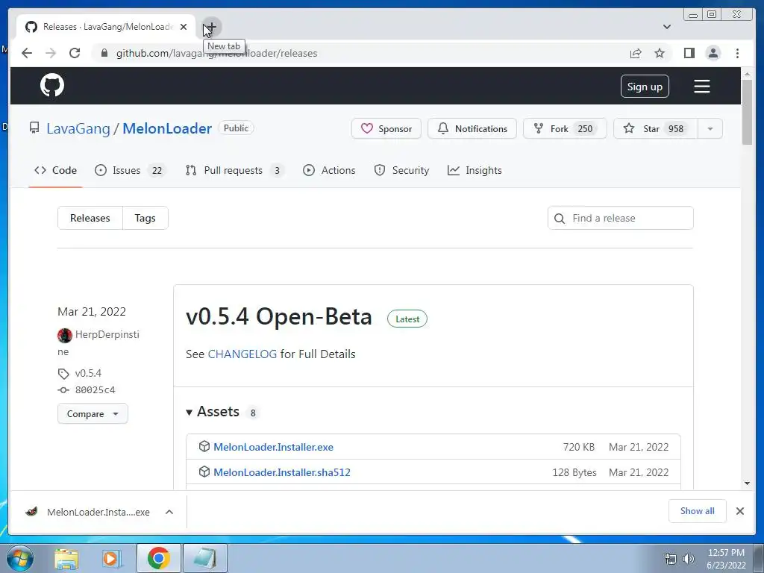
Task: Star the MelonLoader repository
Action: pyautogui.click(x=655, y=128)
